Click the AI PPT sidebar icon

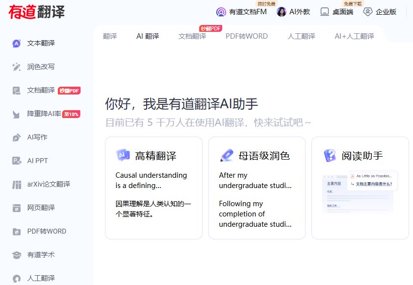pyautogui.click(x=17, y=161)
